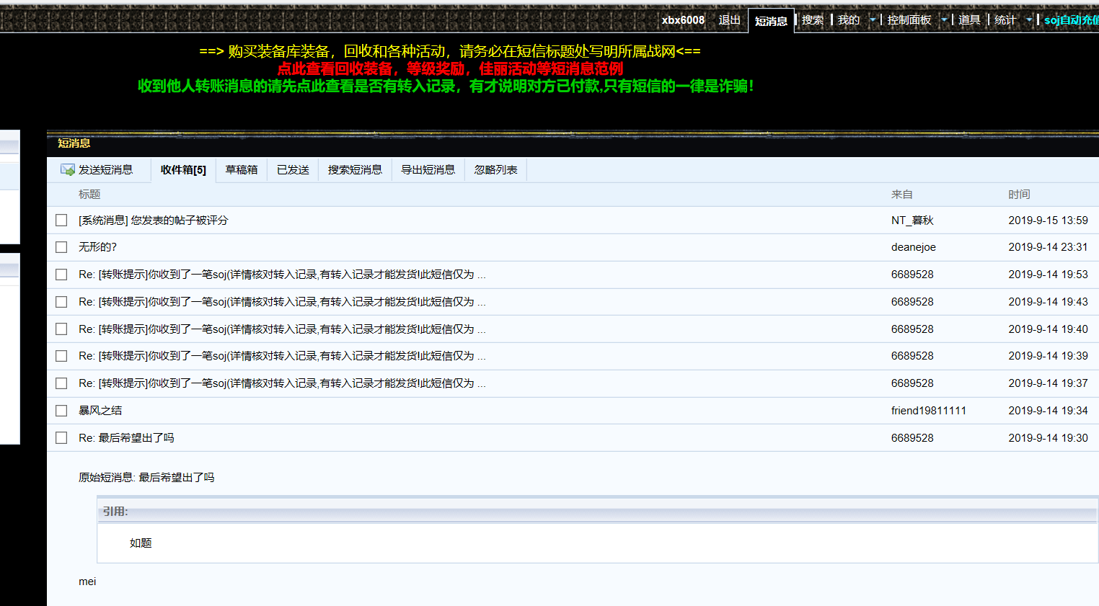This screenshot has height=606, width=1099.
Task: Click the envelope icon beside 发送短消息
Action: (x=68, y=170)
